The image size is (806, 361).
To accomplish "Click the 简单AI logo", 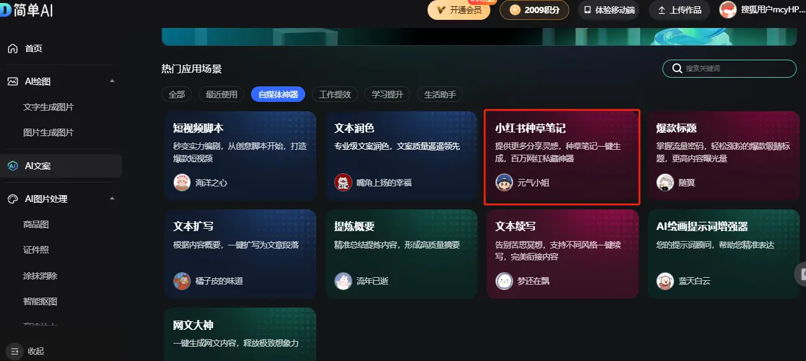I will click(29, 10).
